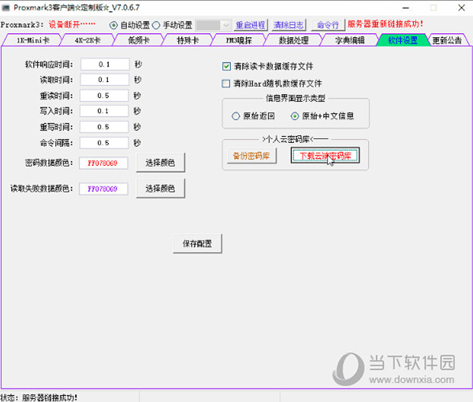
Task: Click the 清除日志 button
Action: pos(289,25)
